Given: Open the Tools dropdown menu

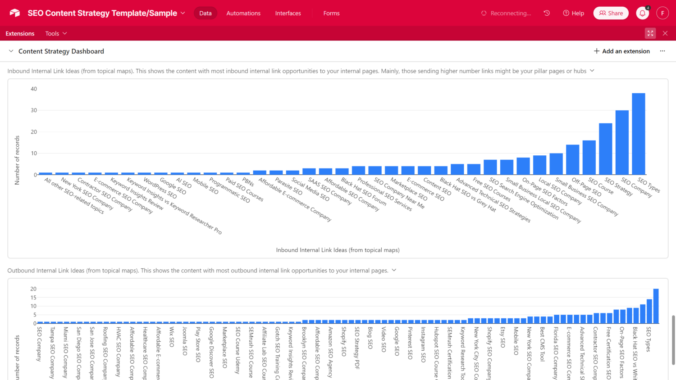Looking at the screenshot, I should 56,33.
